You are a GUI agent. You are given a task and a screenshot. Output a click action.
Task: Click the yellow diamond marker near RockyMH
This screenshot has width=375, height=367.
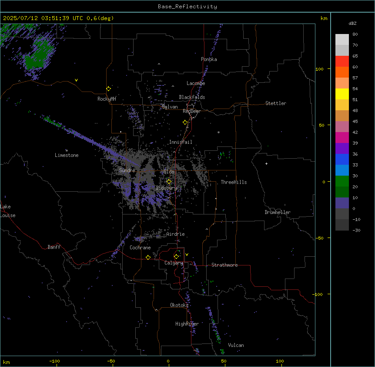coord(109,88)
